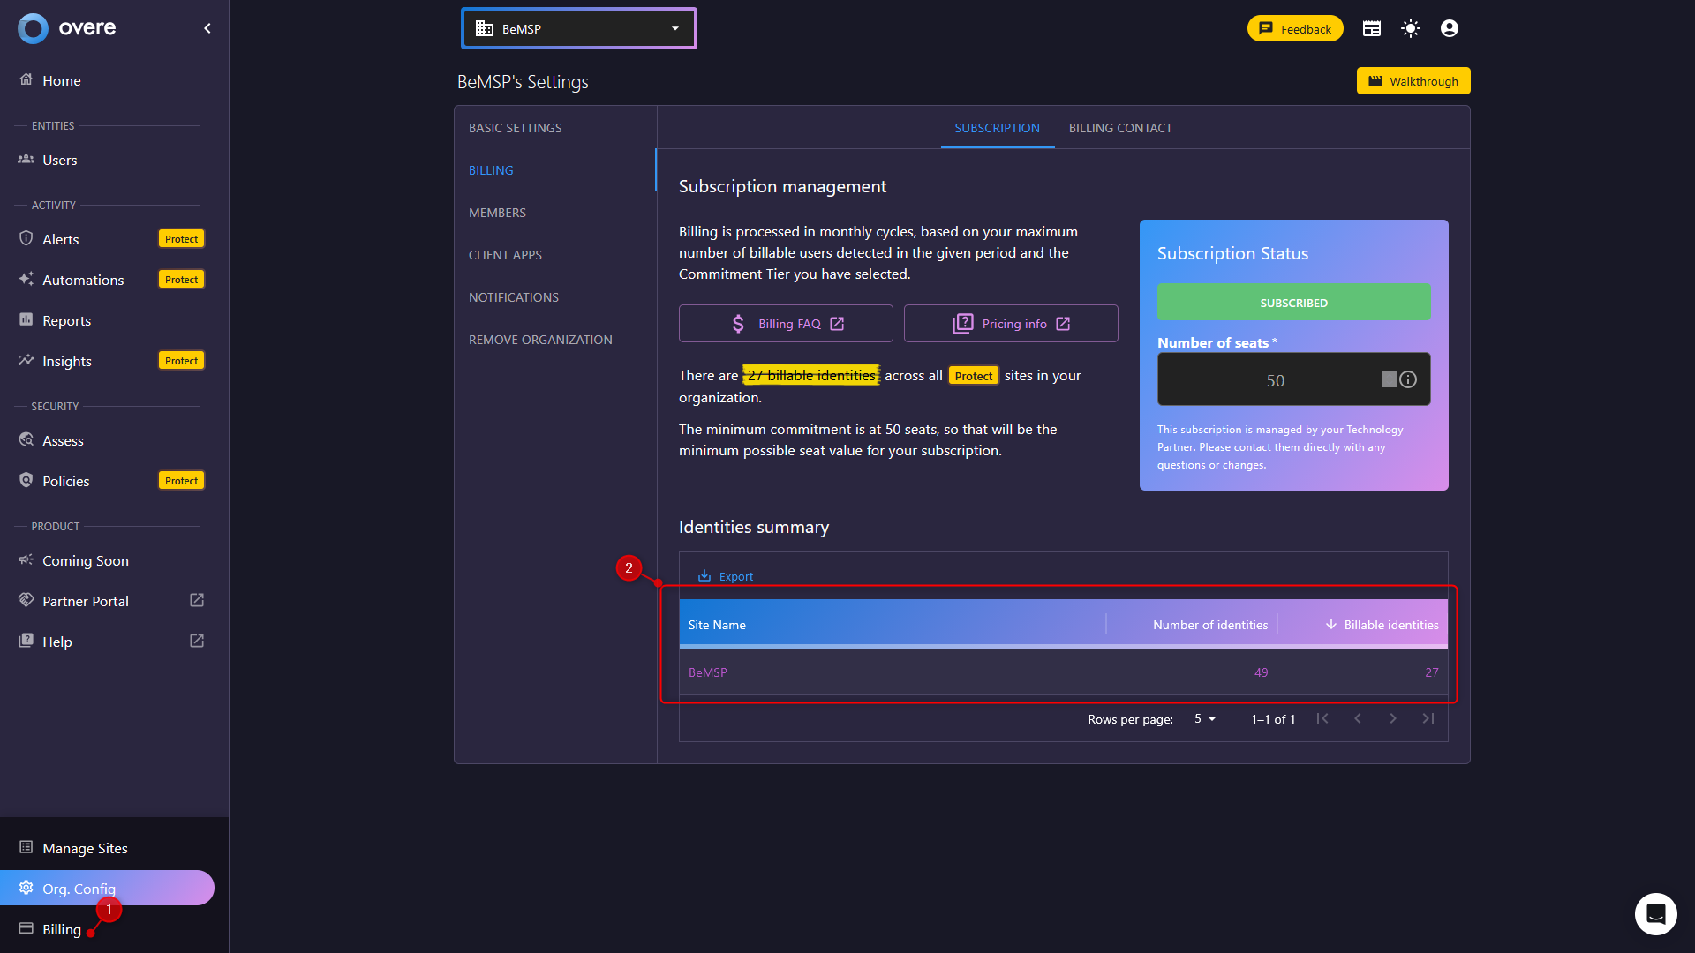Open Partner Portal external link icon
The height and width of the screenshot is (953, 1695).
click(197, 600)
